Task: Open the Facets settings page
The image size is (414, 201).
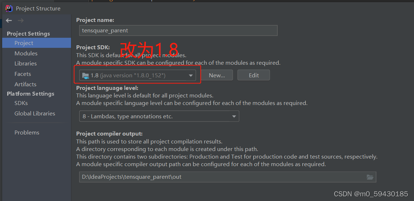Action: coord(23,74)
